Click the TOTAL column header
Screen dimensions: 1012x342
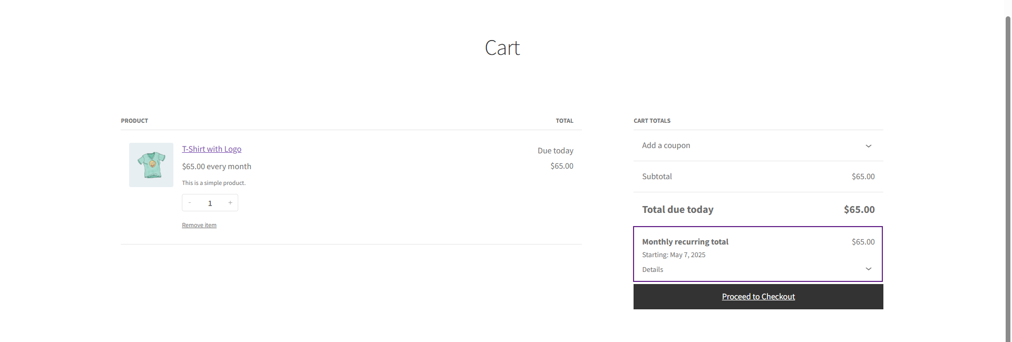[565, 121]
